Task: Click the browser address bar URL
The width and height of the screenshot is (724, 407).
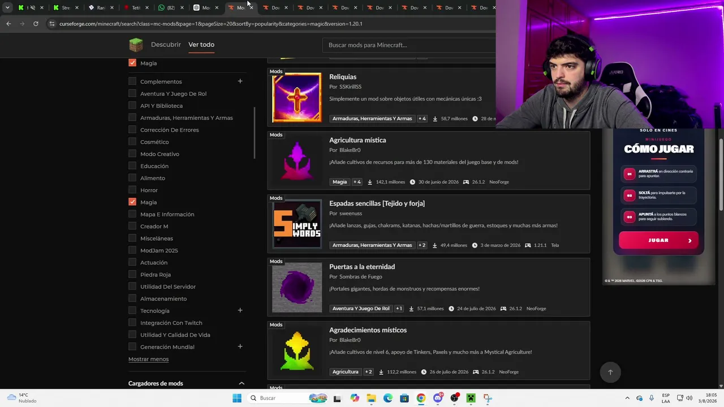Action: pyautogui.click(x=210, y=24)
